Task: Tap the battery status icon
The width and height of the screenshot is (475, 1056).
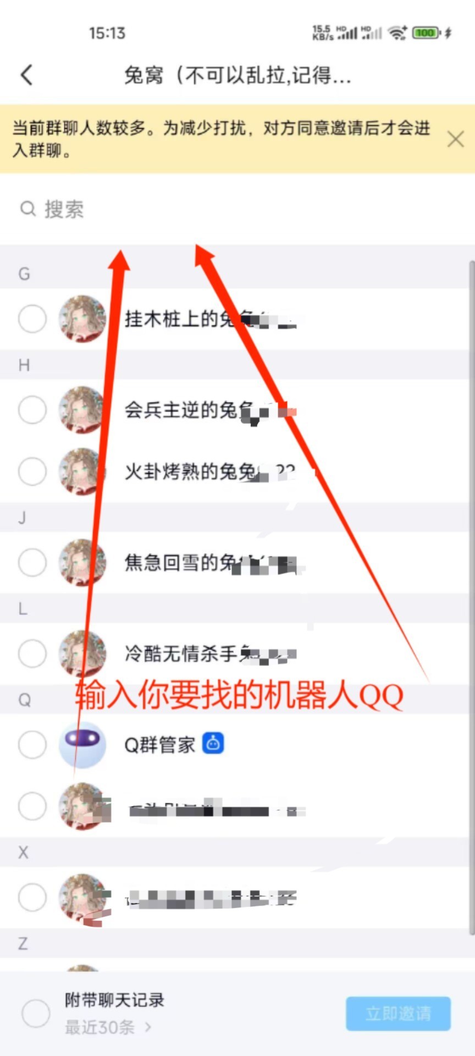Action: (x=427, y=33)
